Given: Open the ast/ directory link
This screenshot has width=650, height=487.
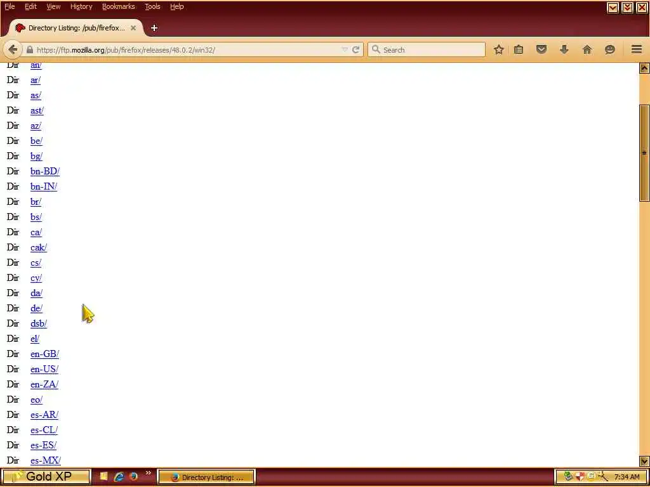Looking at the screenshot, I should [x=37, y=110].
